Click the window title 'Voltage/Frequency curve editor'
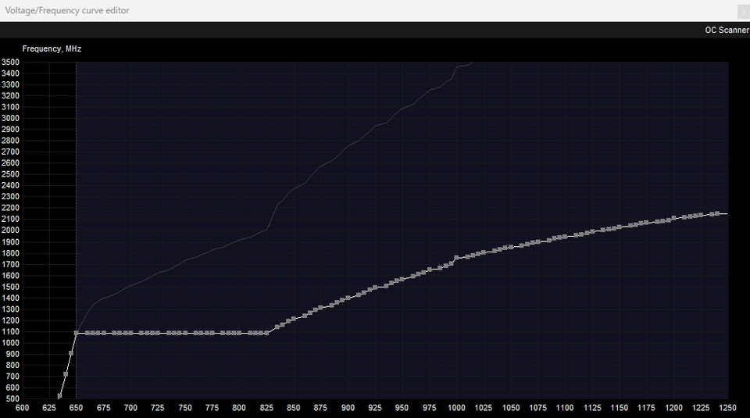This screenshot has height=418, width=750. 68,10
